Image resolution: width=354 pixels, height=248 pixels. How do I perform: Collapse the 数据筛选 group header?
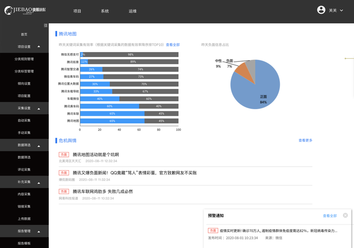(39, 146)
